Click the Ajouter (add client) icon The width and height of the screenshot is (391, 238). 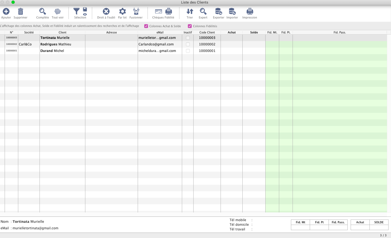click(x=6, y=11)
